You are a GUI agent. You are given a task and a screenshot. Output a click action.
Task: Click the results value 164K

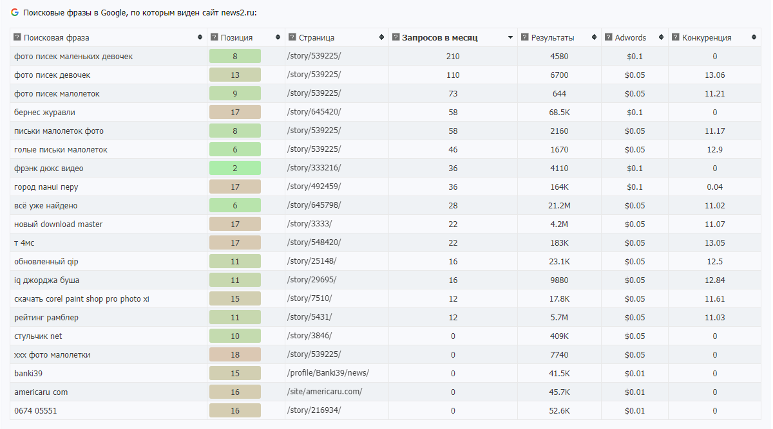click(x=559, y=187)
